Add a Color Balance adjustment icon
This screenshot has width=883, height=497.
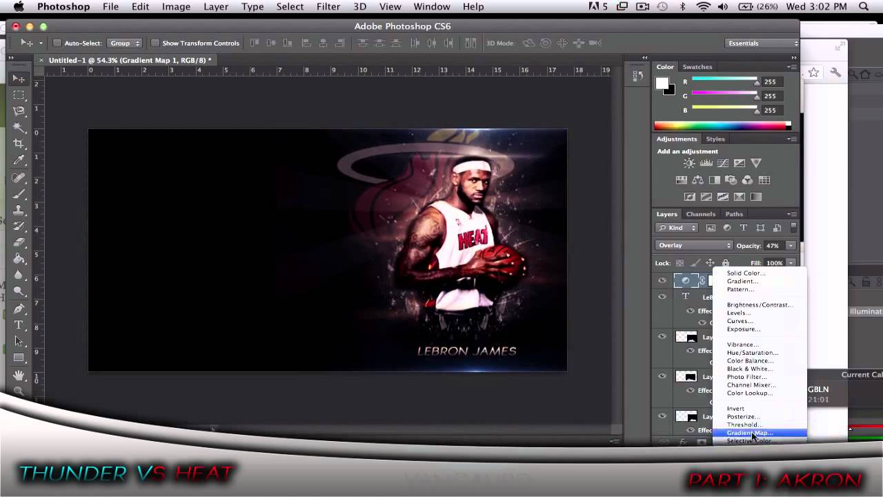click(697, 180)
